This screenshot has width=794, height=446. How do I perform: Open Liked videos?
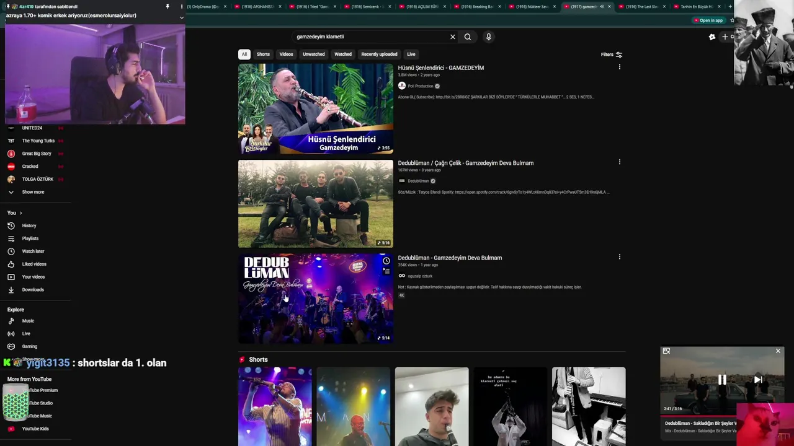[x=34, y=264]
